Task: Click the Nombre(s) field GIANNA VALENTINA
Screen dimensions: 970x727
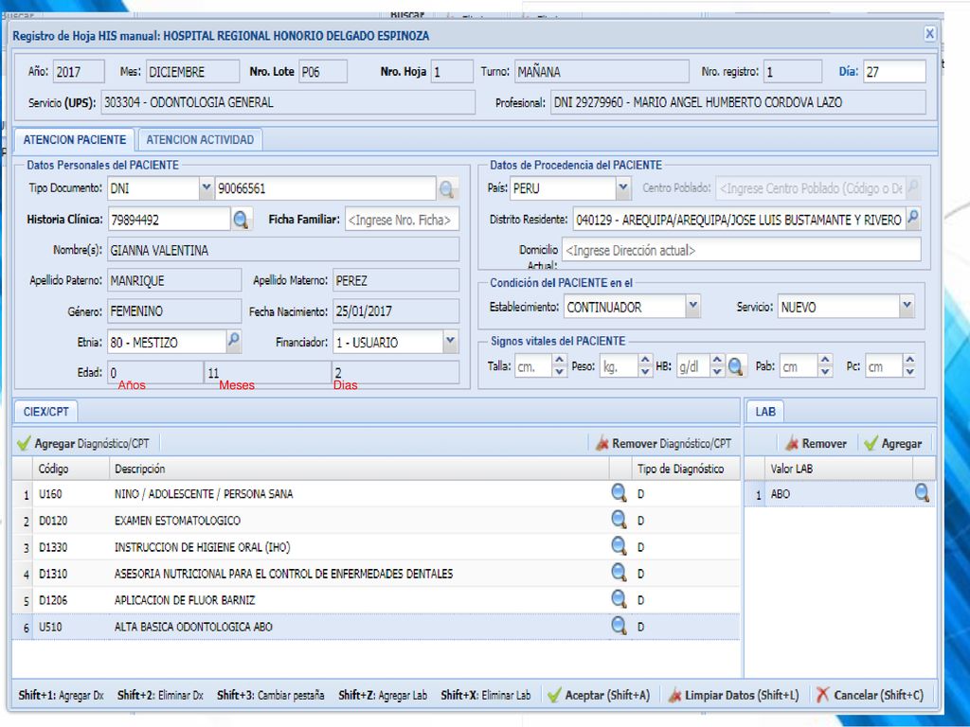Action: (283, 250)
